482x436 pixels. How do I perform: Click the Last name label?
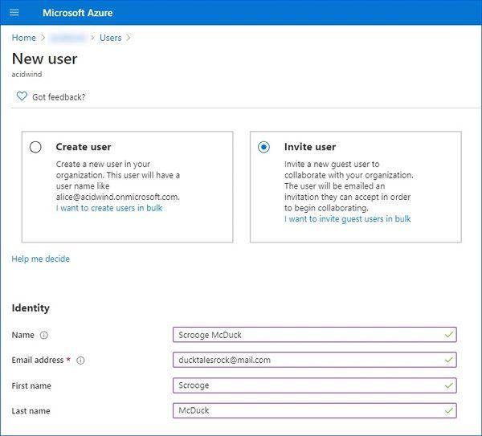click(31, 411)
